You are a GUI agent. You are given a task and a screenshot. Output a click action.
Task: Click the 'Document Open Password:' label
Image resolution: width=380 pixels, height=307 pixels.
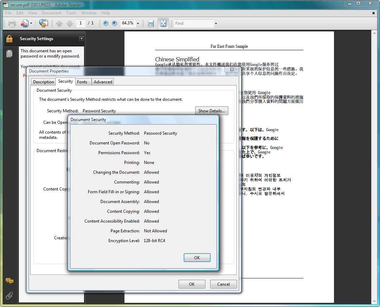[115, 143]
